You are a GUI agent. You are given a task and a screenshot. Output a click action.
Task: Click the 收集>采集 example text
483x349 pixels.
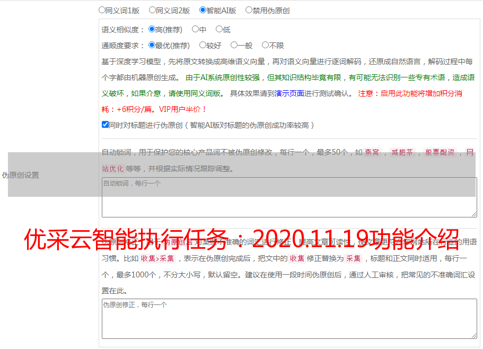click(x=157, y=258)
